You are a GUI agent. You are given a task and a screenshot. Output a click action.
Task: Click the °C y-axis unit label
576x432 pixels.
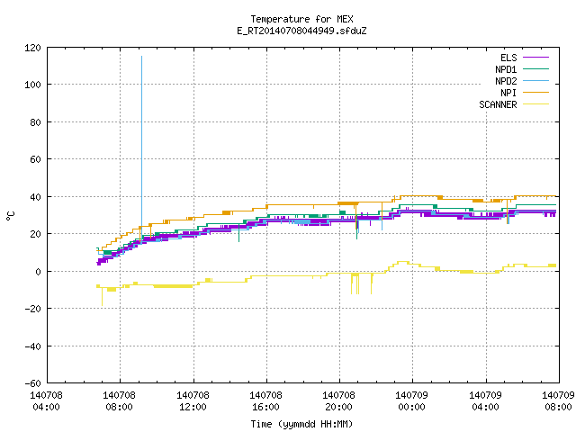point(10,216)
